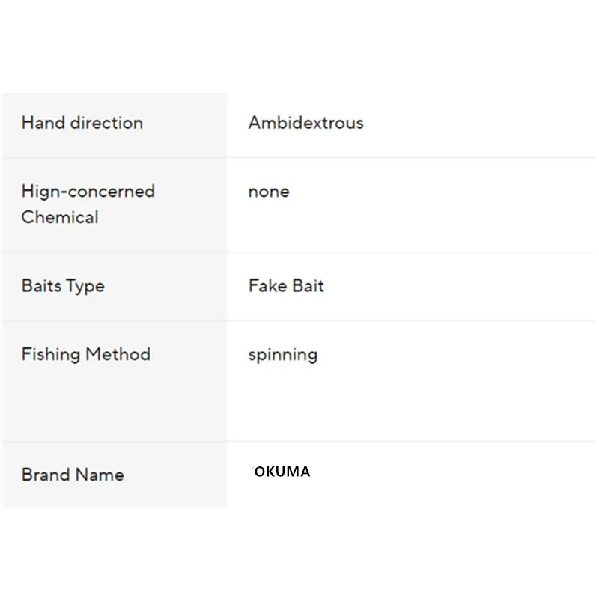Click the word 'Brand' in the label

coord(45,475)
